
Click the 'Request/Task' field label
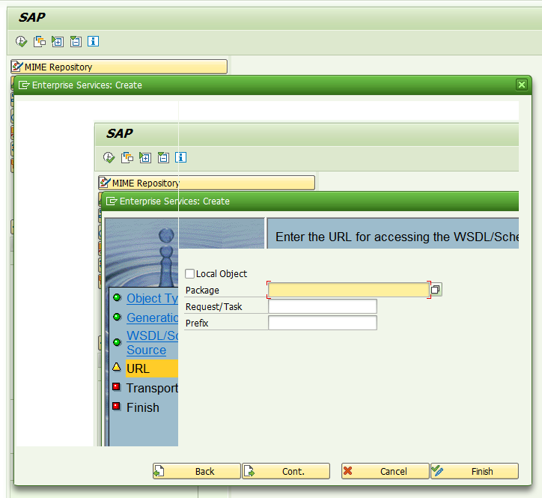coord(213,307)
